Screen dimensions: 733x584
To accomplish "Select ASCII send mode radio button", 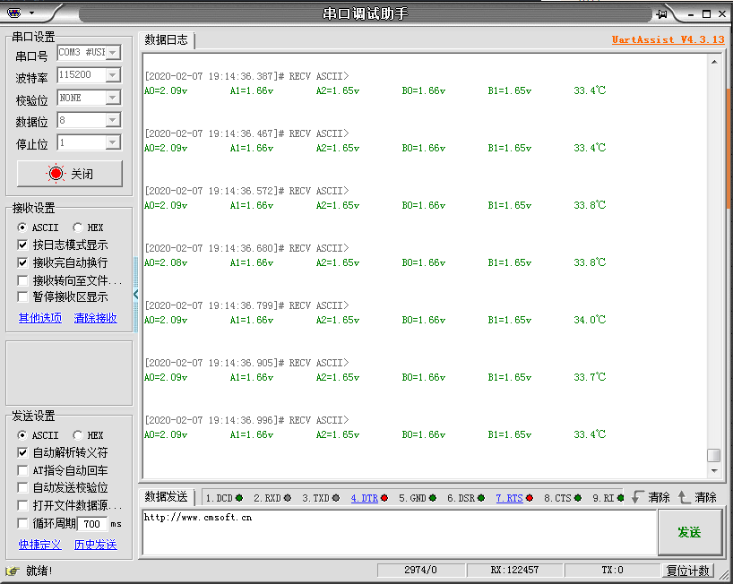I will click(x=22, y=435).
